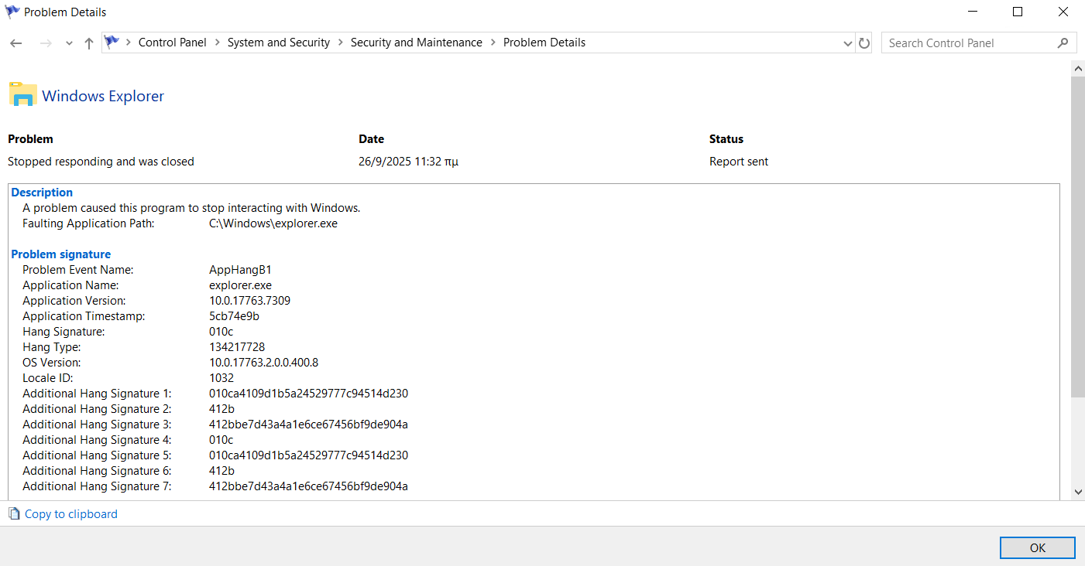This screenshot has height=566, width=1085.
Task: Expand the chevron after Control Panel
Action: tap(218, 43)
